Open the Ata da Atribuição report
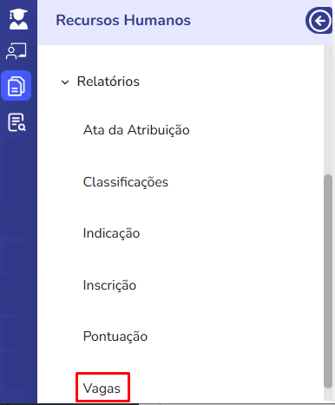 coord(136,130)
